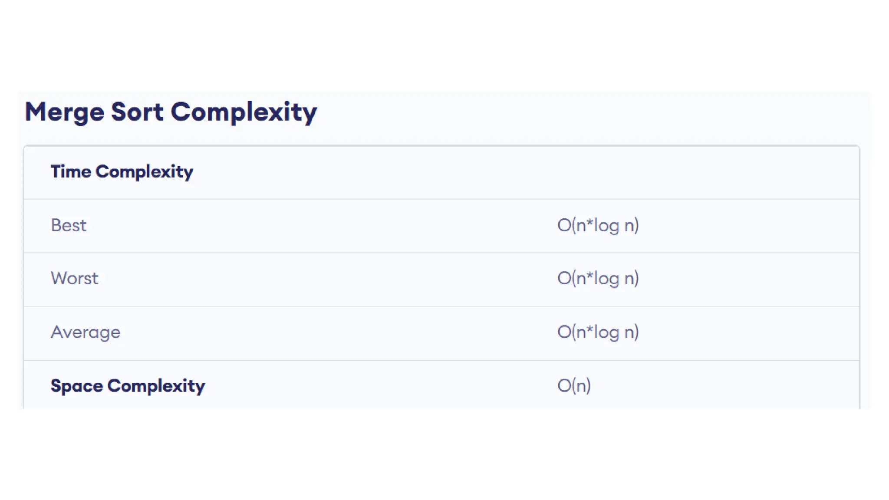Click the blank area between Average and its value
This screenshot has width=889, height=500.
point(339,333)
